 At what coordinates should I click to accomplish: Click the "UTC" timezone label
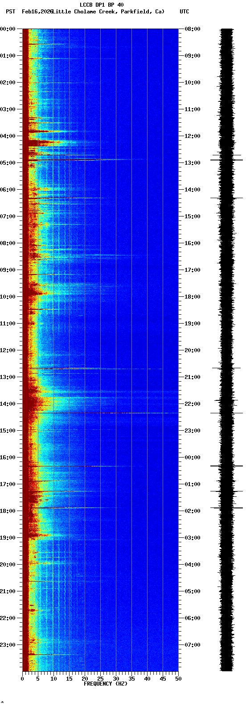184,12
